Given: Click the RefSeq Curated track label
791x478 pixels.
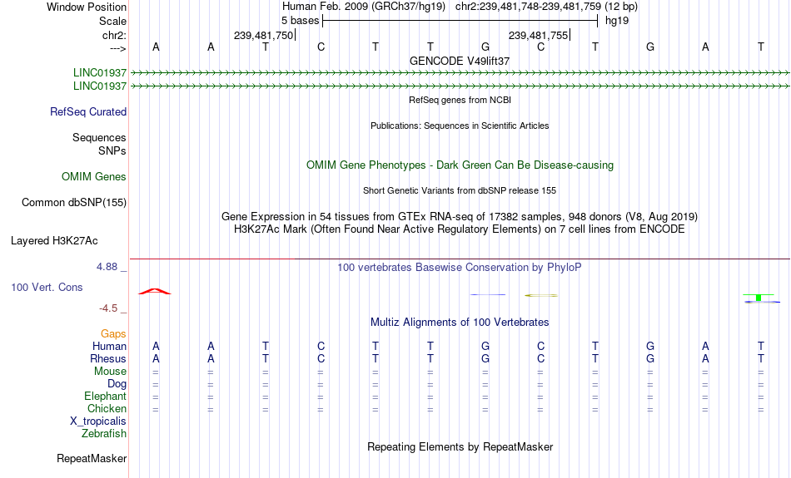Looking at the screenshot, I should [87, 112].
